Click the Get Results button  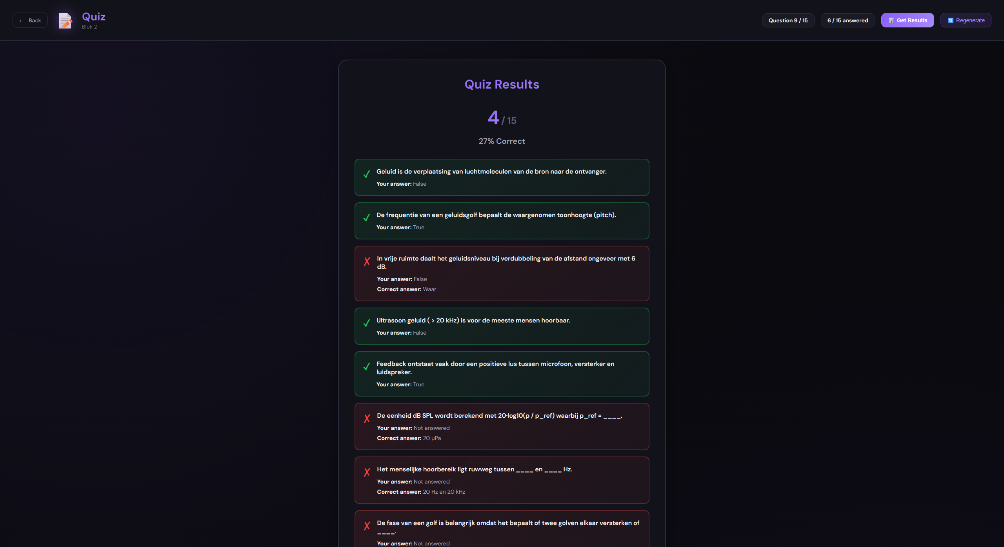tap(907, 20)
